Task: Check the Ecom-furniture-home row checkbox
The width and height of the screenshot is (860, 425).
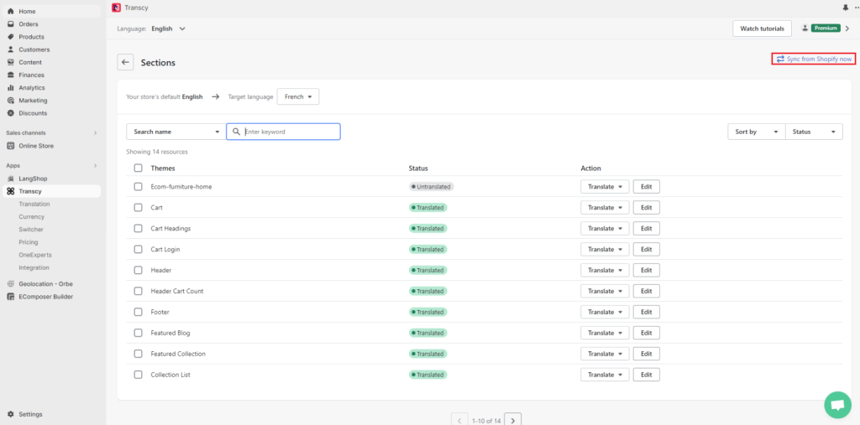Action: pyautogui.click(x=139, y=187)
